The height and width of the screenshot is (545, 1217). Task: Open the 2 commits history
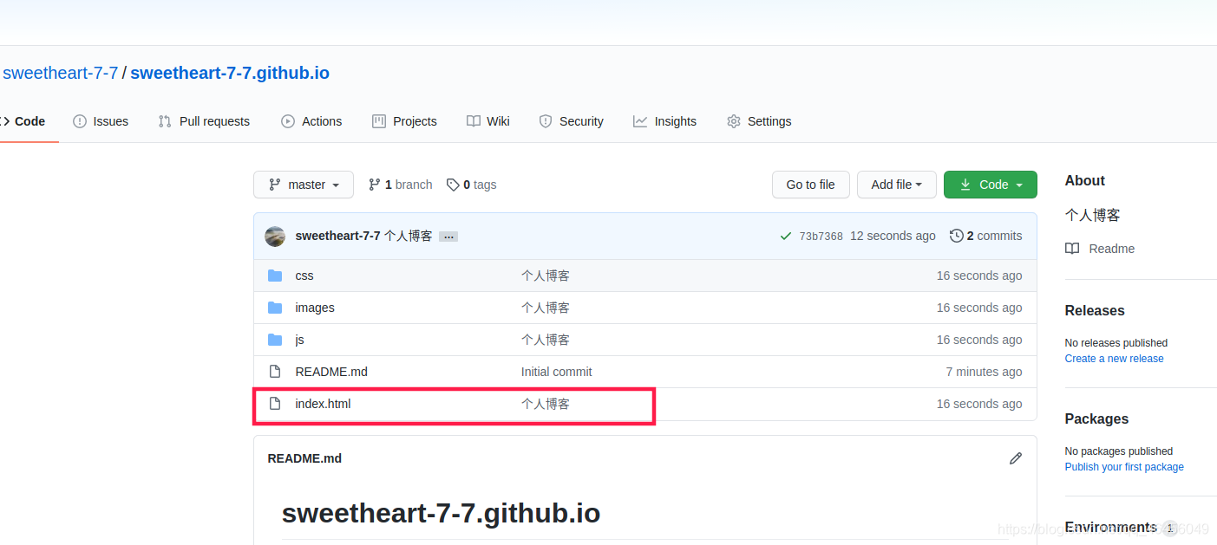point(986,236)
